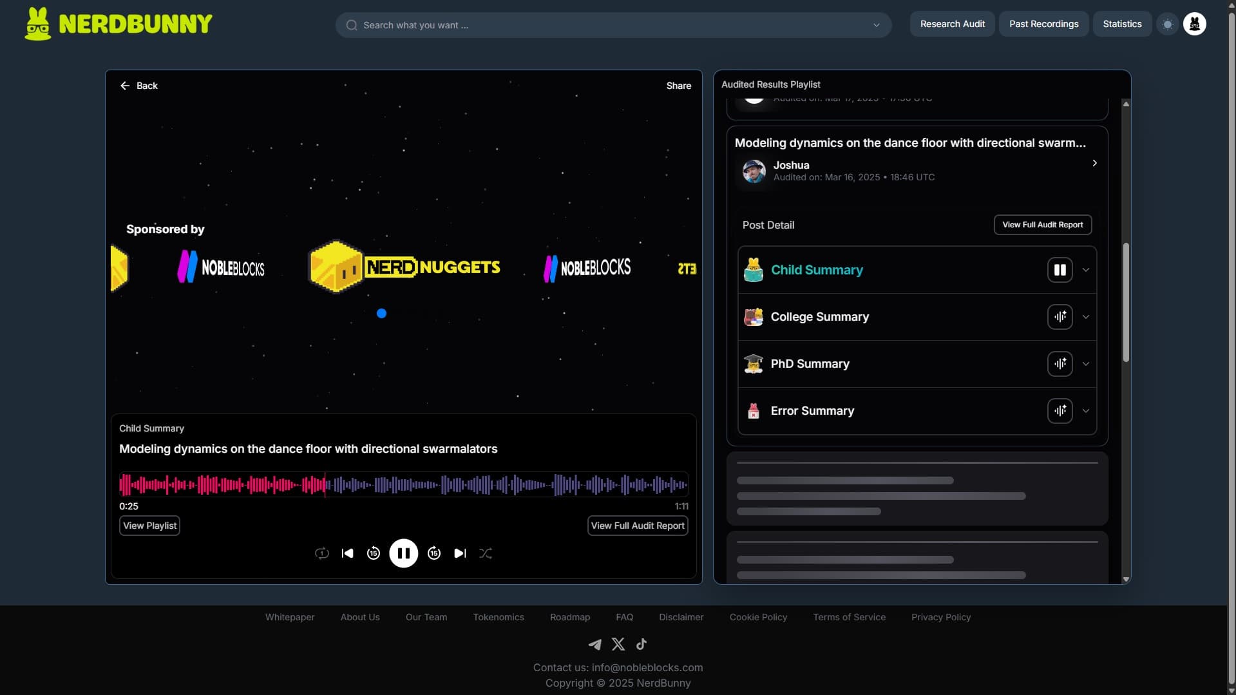The width and height of the screenshot is (1236, 695).
Task: Open Tokenomics footer link
Action: [x=499, y=617]
